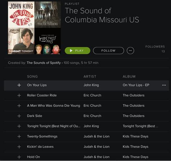Click plus icon beside Dark Side
Viewport: 171px width, 161px height.
(x=19, y=116)
